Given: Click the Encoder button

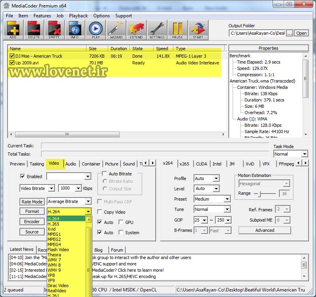Looking at the screenshot, I should pyautogui.click(x=32, y=222).
